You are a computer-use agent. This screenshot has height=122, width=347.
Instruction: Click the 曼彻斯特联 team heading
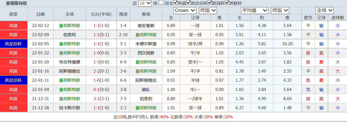point(16,3)
